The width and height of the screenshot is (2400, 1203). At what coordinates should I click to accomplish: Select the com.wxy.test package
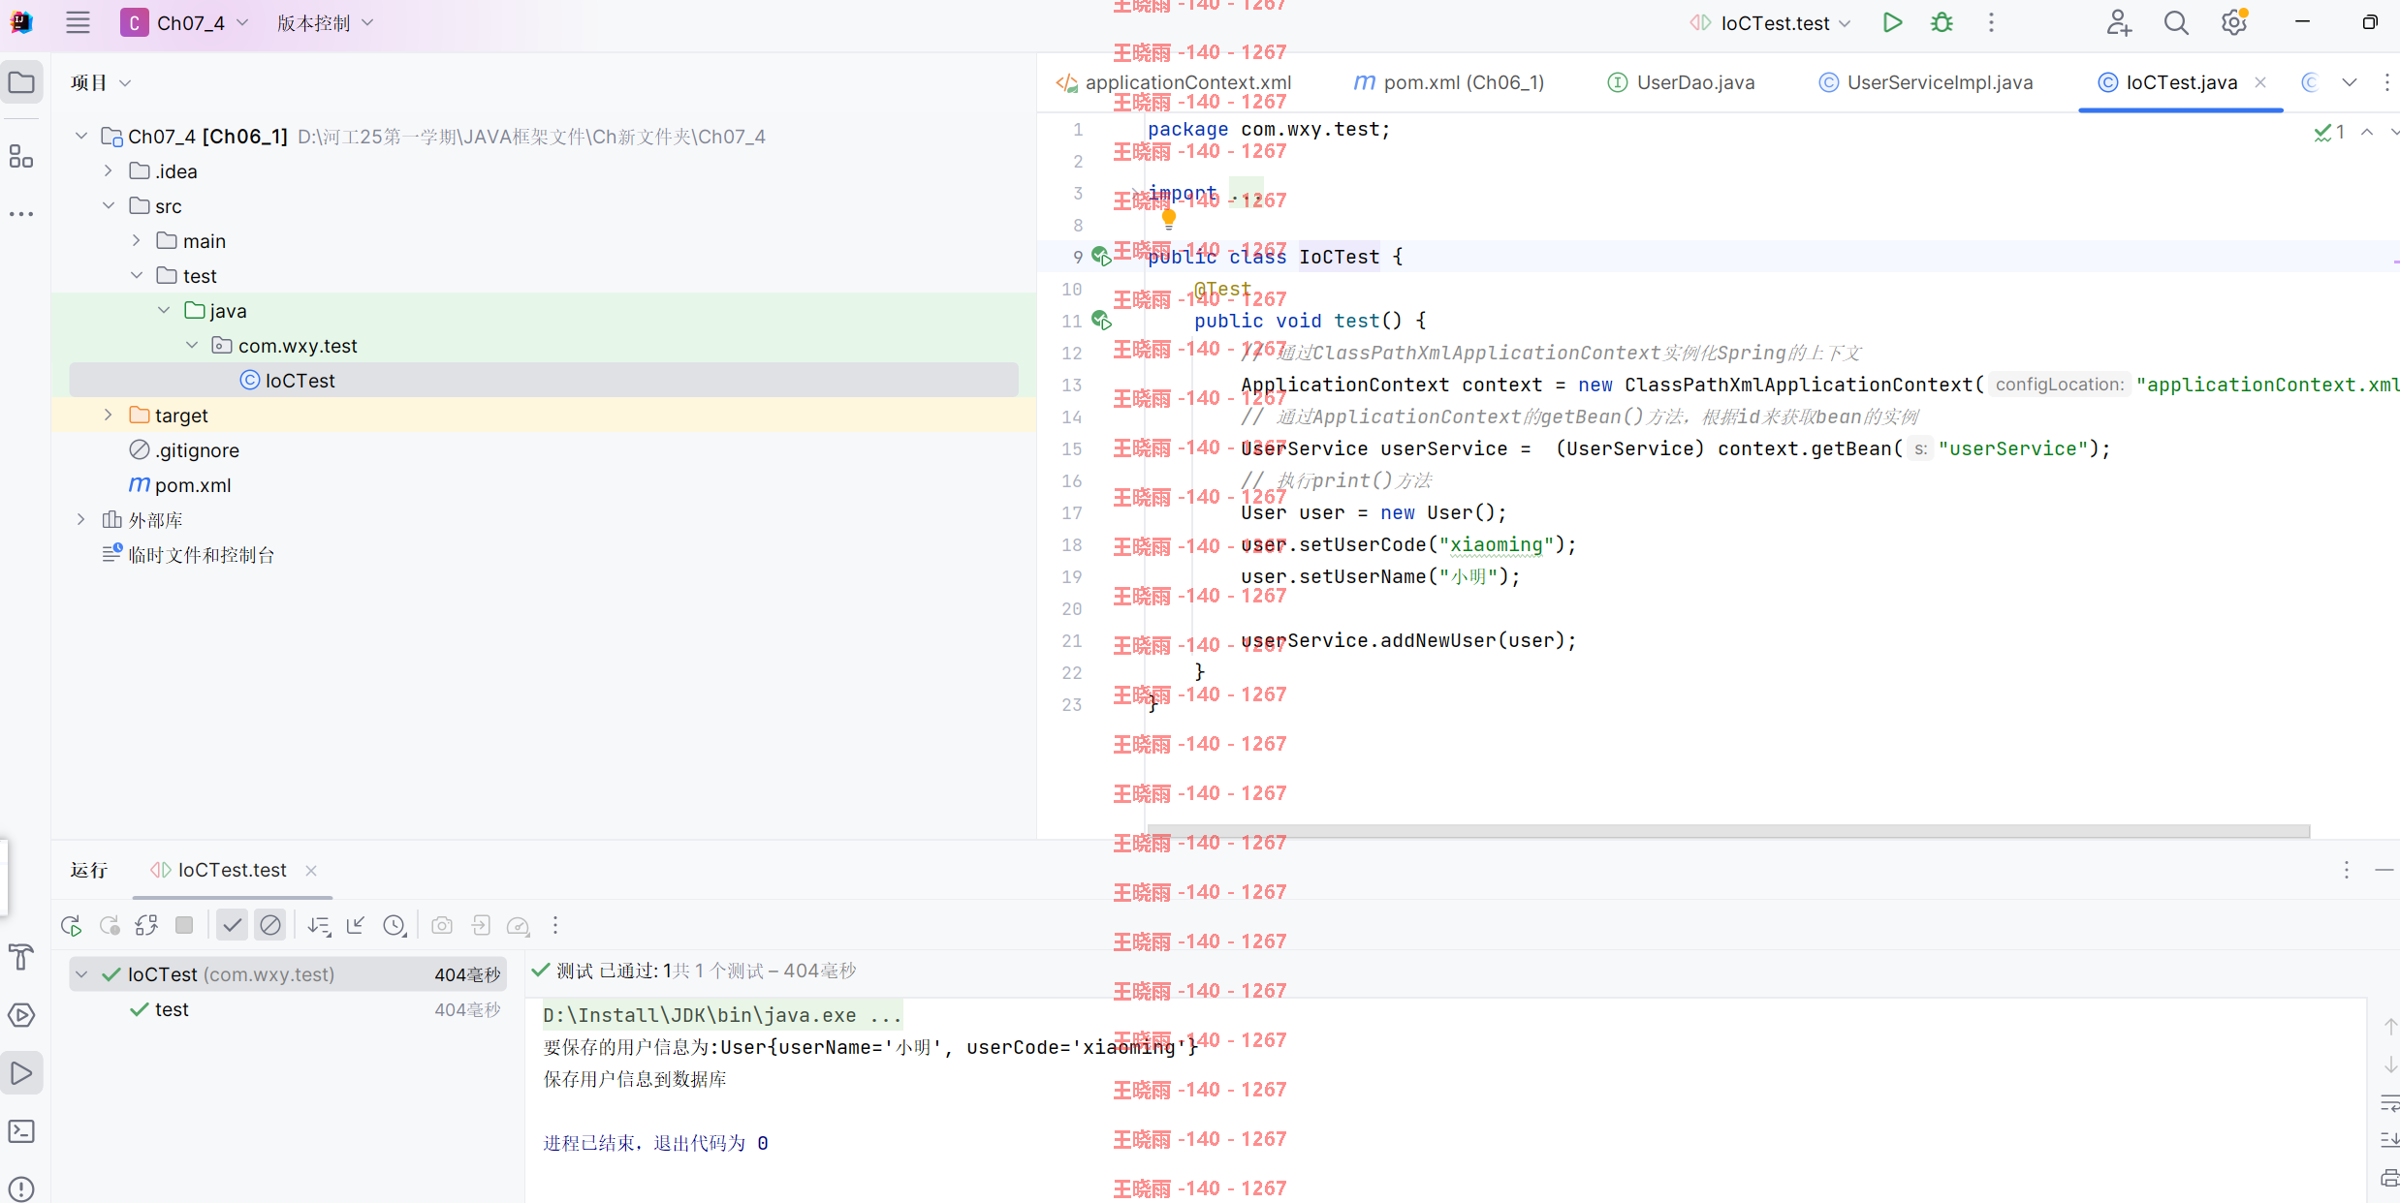click(298, 345)
